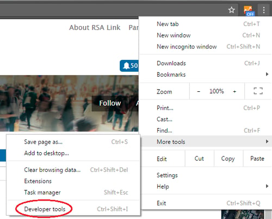Zoom out with the minus button

coord(199,91)
